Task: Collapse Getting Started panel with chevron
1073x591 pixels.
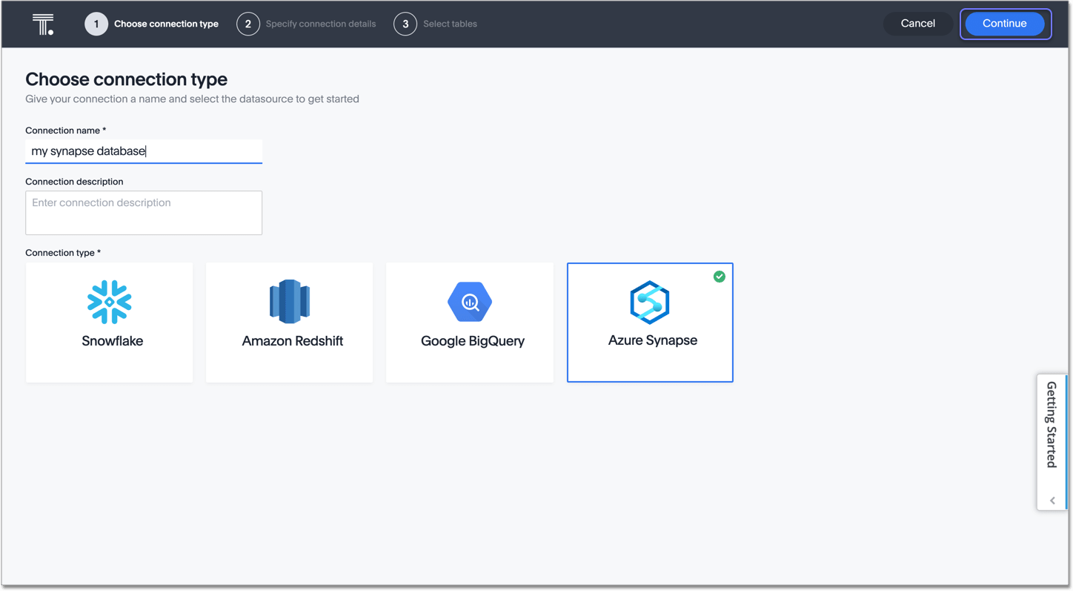Action: point(1052,501)
